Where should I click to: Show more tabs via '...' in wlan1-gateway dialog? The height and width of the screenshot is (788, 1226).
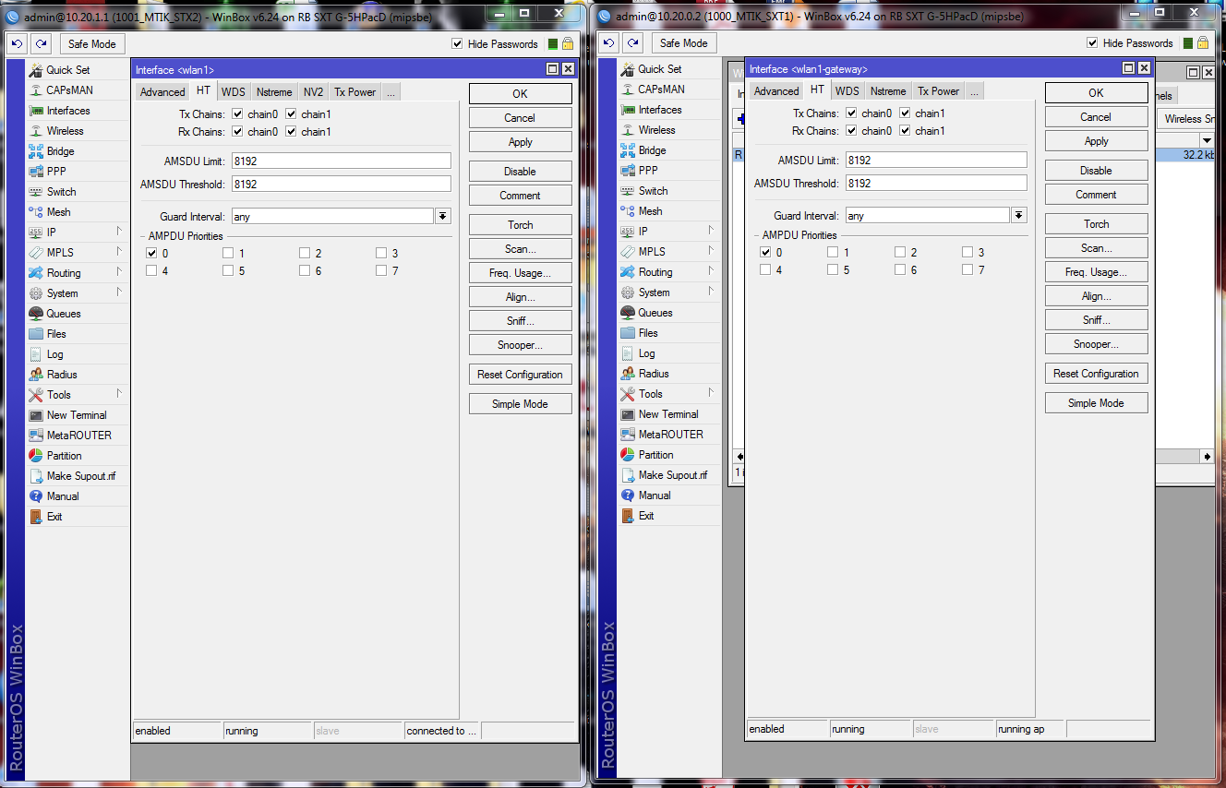(973, 91)
